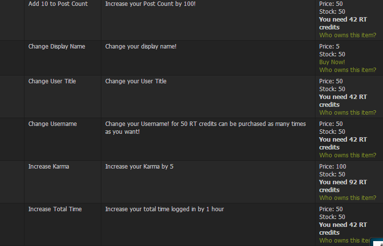
Task: Click the blue widget icon in bottom-right corner
Action: [x=377, y=242]
